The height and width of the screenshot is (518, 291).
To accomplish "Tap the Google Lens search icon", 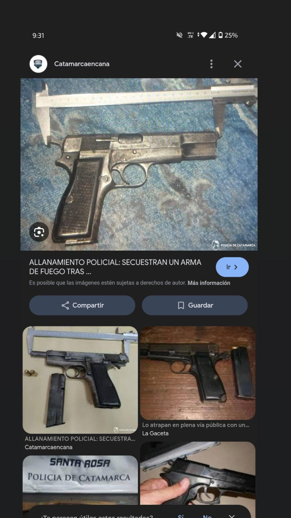I will (39, 232).
